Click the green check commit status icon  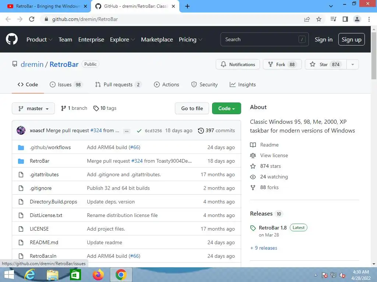(139, 131)
